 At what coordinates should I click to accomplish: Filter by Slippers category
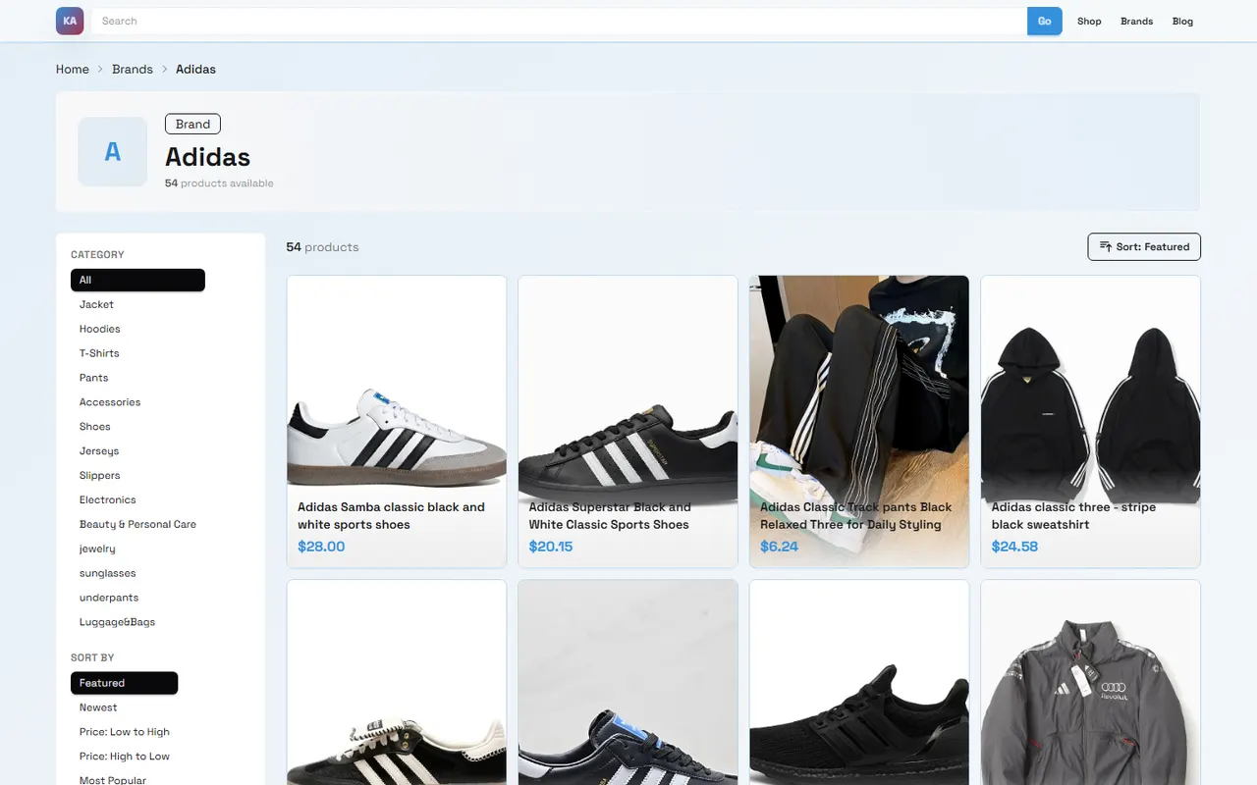[x=100, y=476]
